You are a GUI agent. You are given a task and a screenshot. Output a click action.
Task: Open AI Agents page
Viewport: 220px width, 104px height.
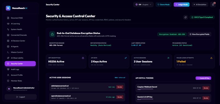(20, 47)
